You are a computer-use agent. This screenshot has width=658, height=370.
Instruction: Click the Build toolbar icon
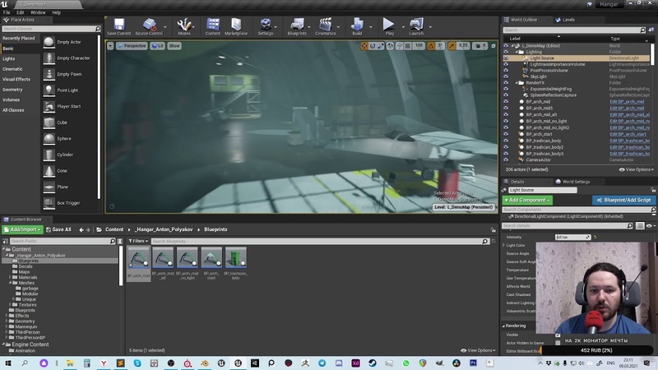coord(357,26)
